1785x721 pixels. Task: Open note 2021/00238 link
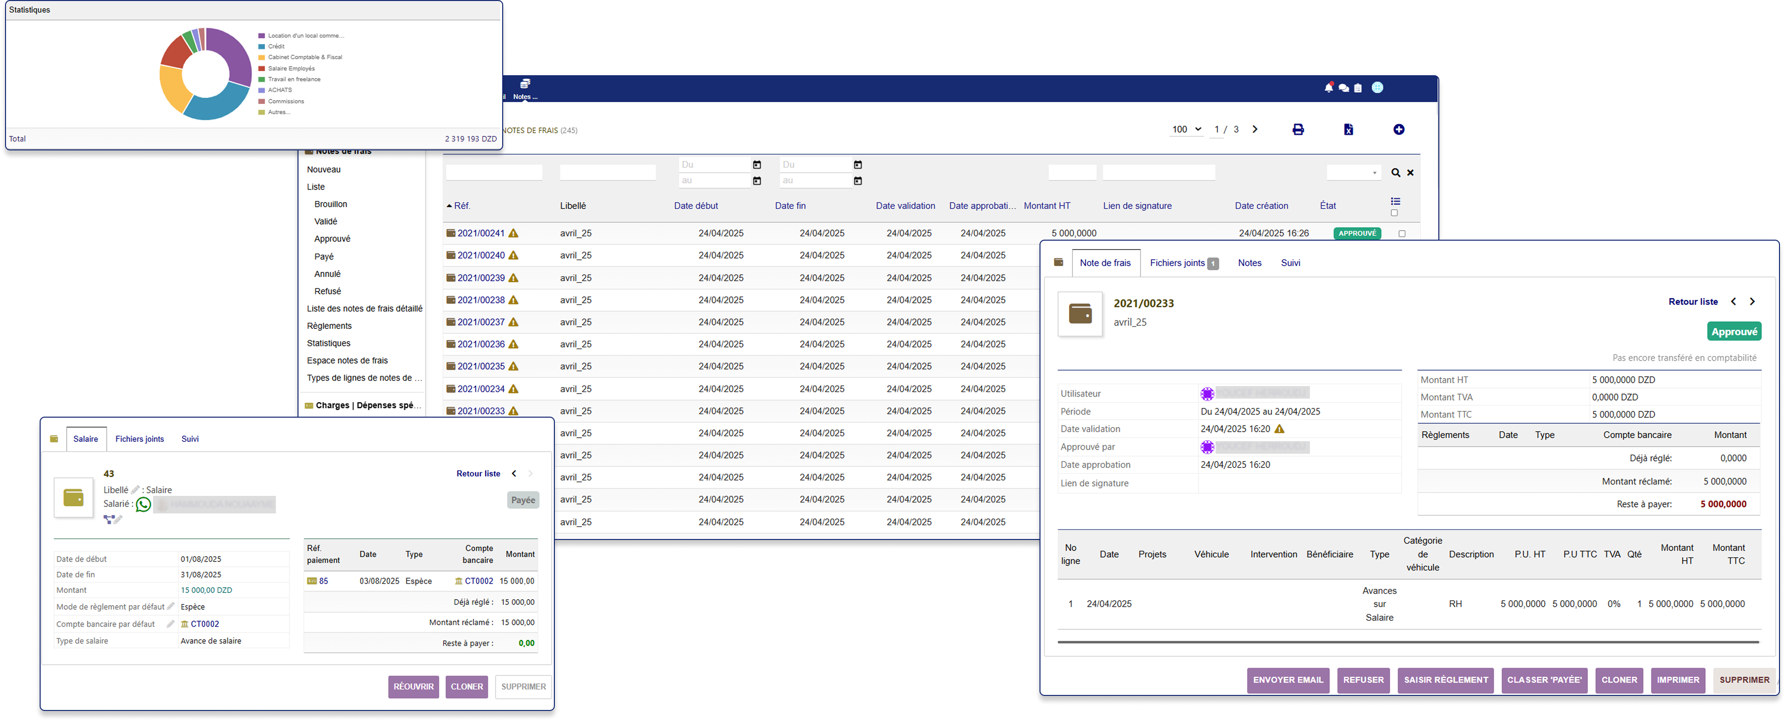481,300
